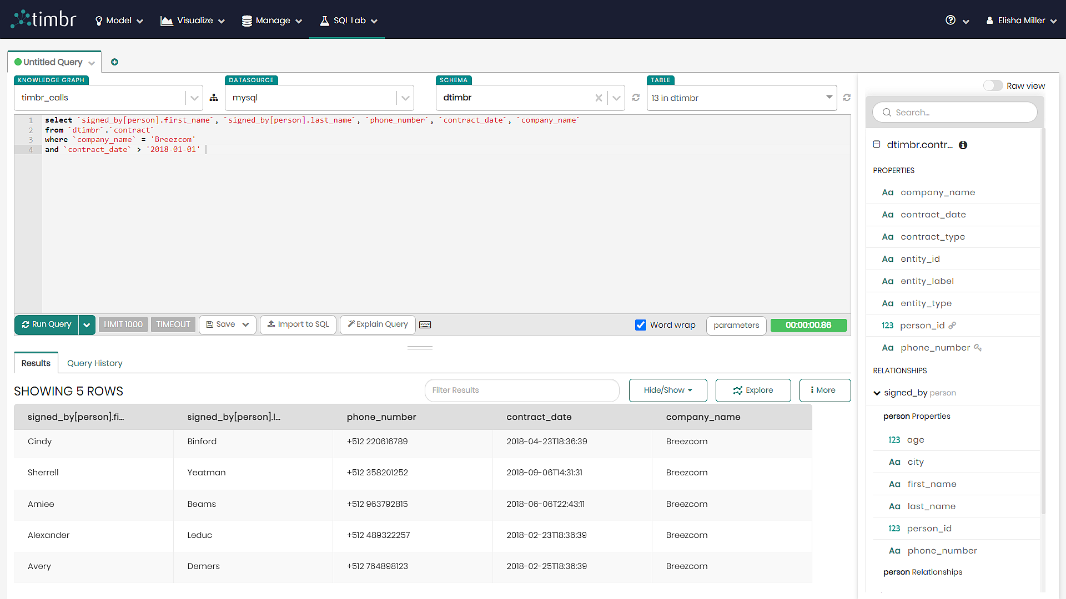The width and height of the screenshot is (1066, 599).
Task: Select the Query History tab
Action: [x=94, y=363]
